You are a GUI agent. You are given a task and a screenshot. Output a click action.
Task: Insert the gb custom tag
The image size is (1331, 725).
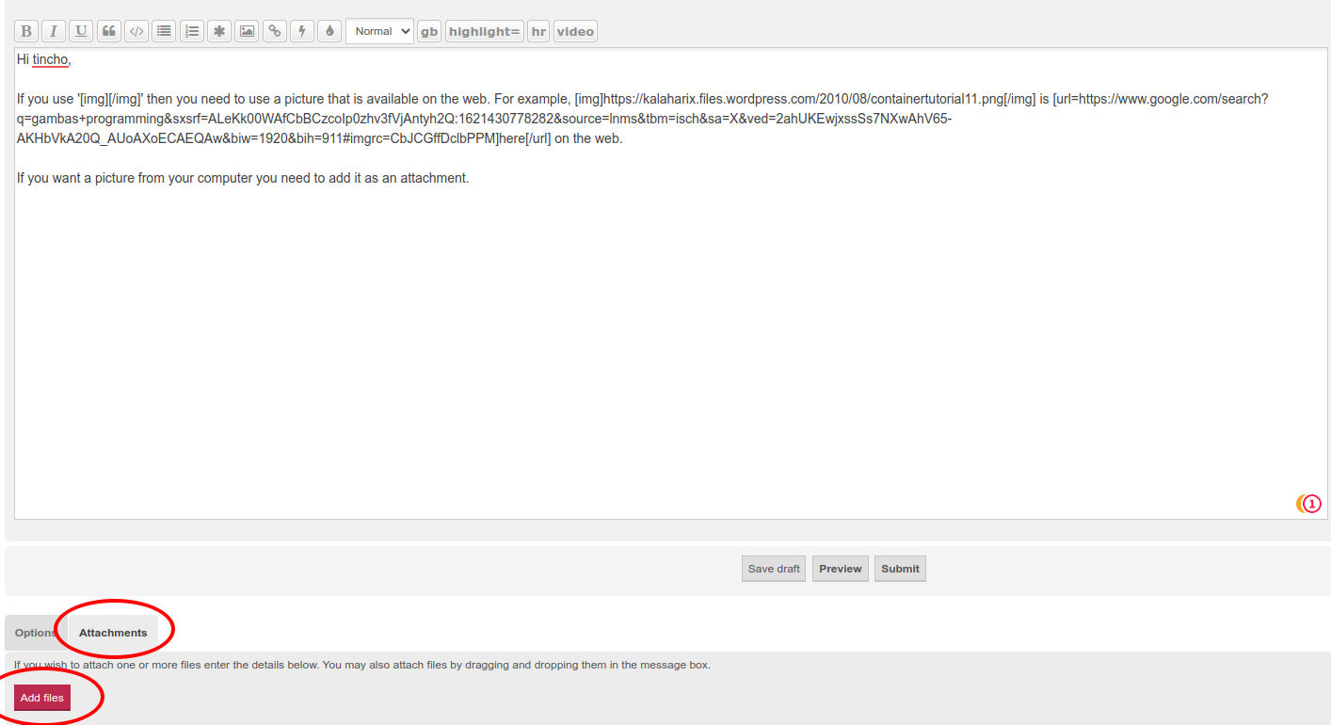coord(429,31)
